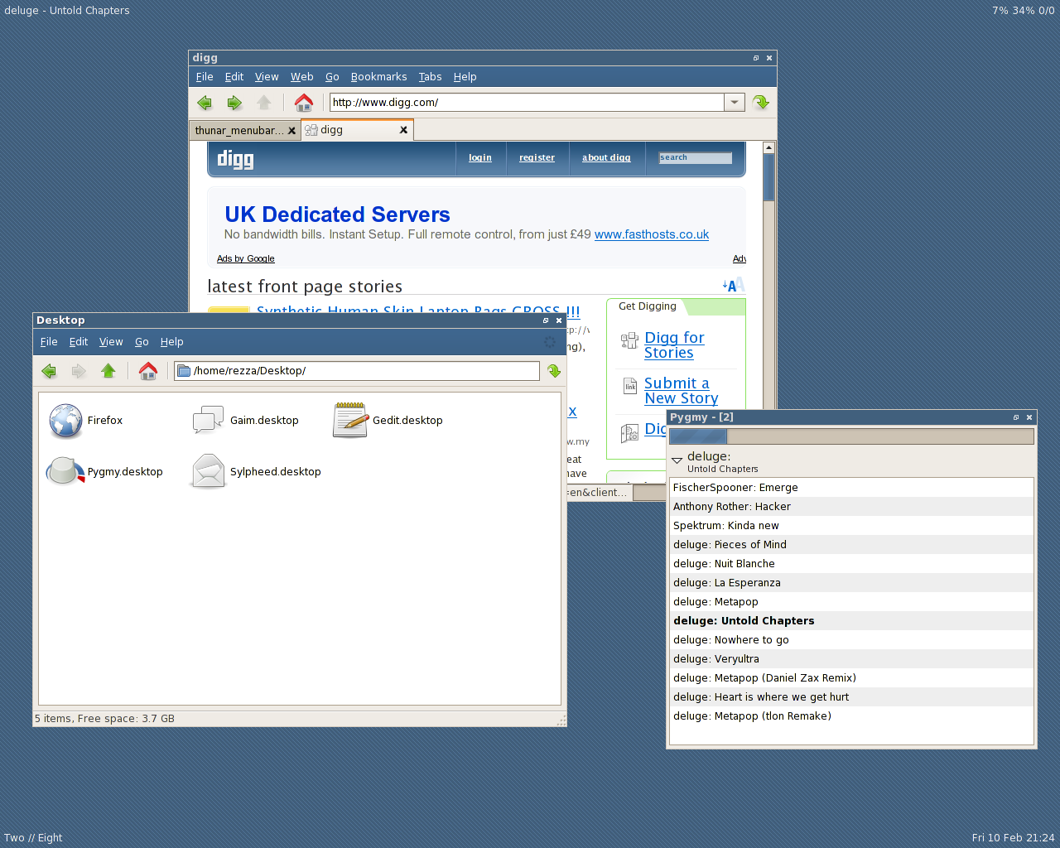Click the digg.com URL address field
Screen dimensions: 1060x848
[x=527, y=103]
